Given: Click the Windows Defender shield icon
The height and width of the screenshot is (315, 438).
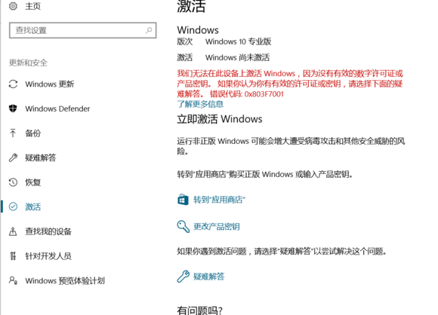Looking at the screenshot, I should (x=13, y=109).
